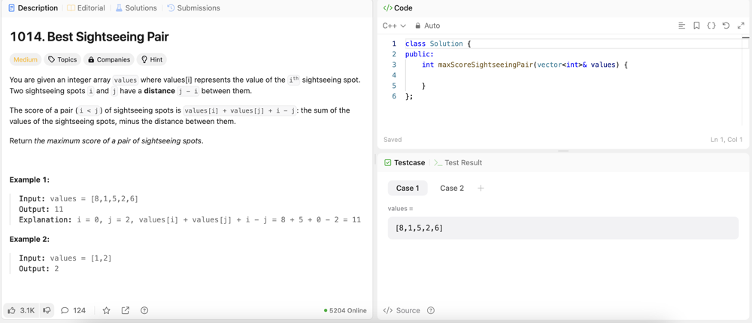Click the values input field

point(562,228)
